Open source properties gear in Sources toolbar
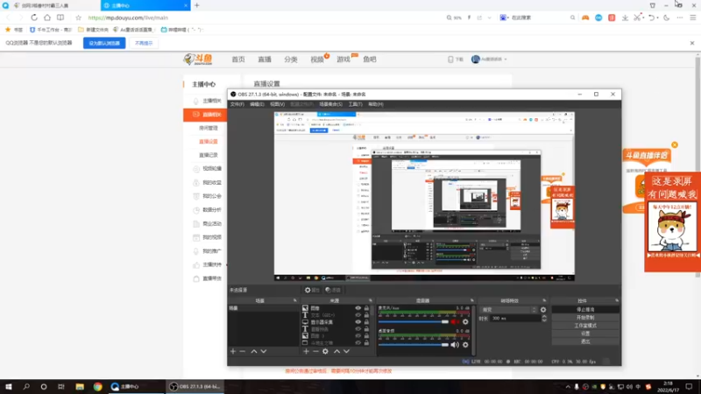The image size is (701, 394). click(x=325, y=352)
